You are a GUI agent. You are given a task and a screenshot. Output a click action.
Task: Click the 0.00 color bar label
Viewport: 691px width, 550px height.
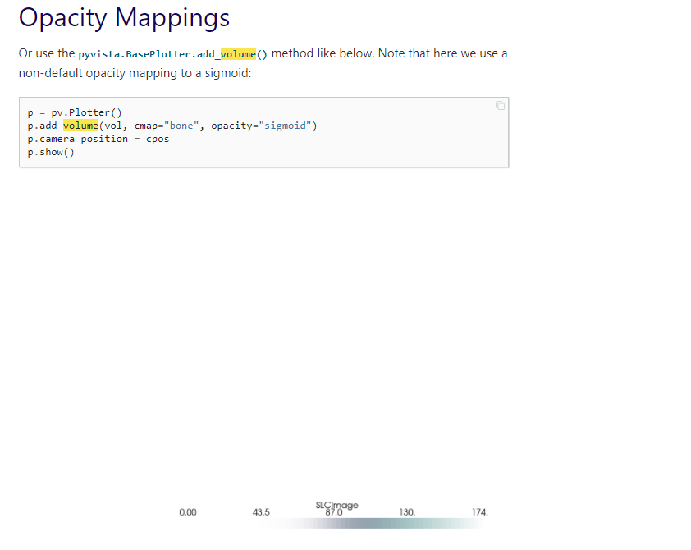tap(188, 512)
